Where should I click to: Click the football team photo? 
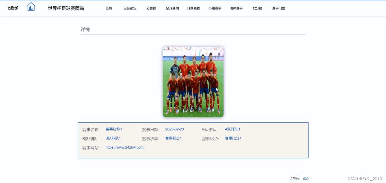pos(193,82)
